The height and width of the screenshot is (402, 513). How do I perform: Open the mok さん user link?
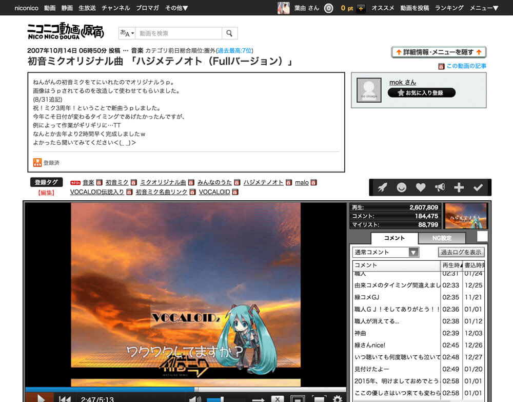[x=403, y=82]
